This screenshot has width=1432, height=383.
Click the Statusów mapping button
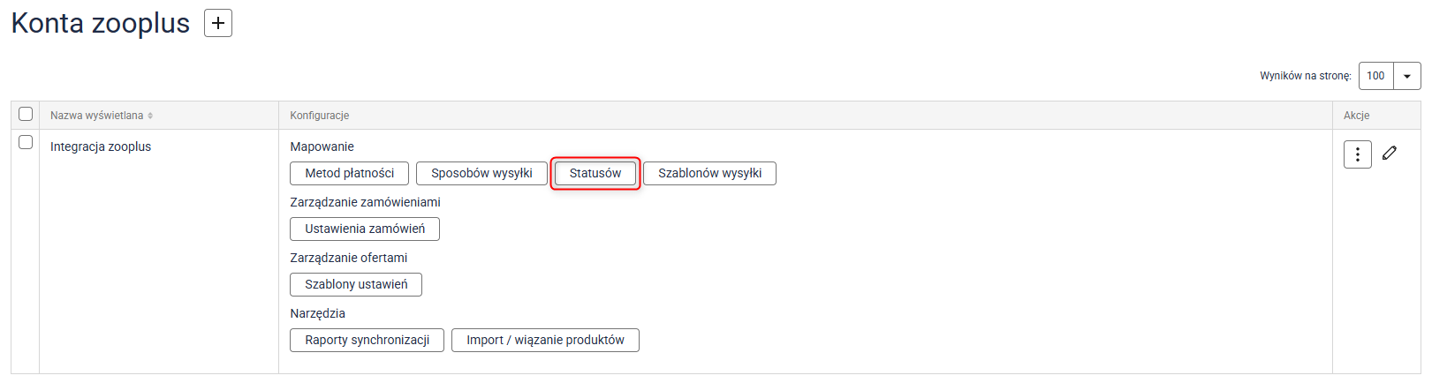(x=595, y=173)
